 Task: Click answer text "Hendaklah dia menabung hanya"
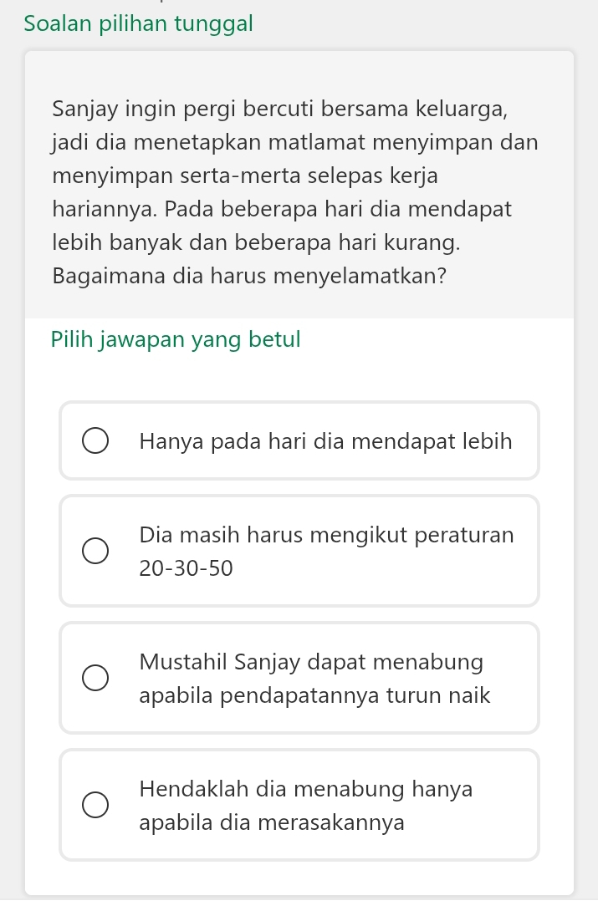click(x=306, y=789)
